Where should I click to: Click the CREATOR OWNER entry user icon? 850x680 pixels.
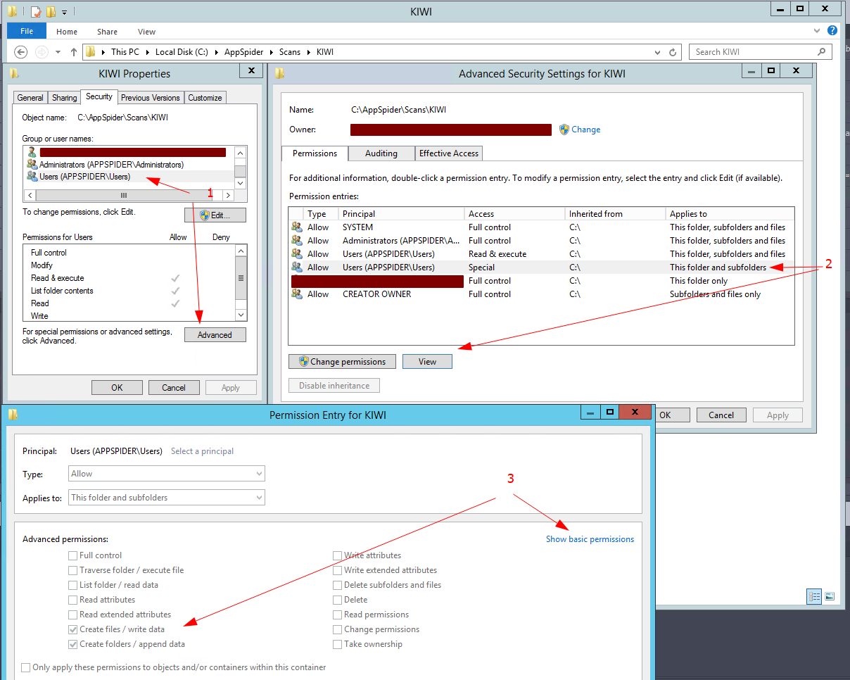297,294
